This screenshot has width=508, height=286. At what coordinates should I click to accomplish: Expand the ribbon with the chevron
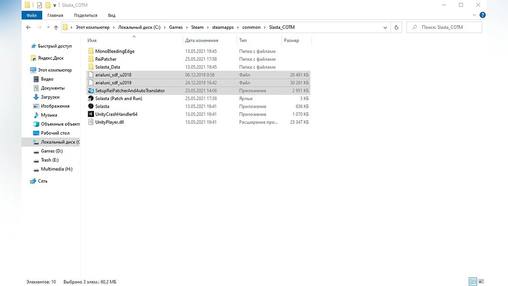474,15
